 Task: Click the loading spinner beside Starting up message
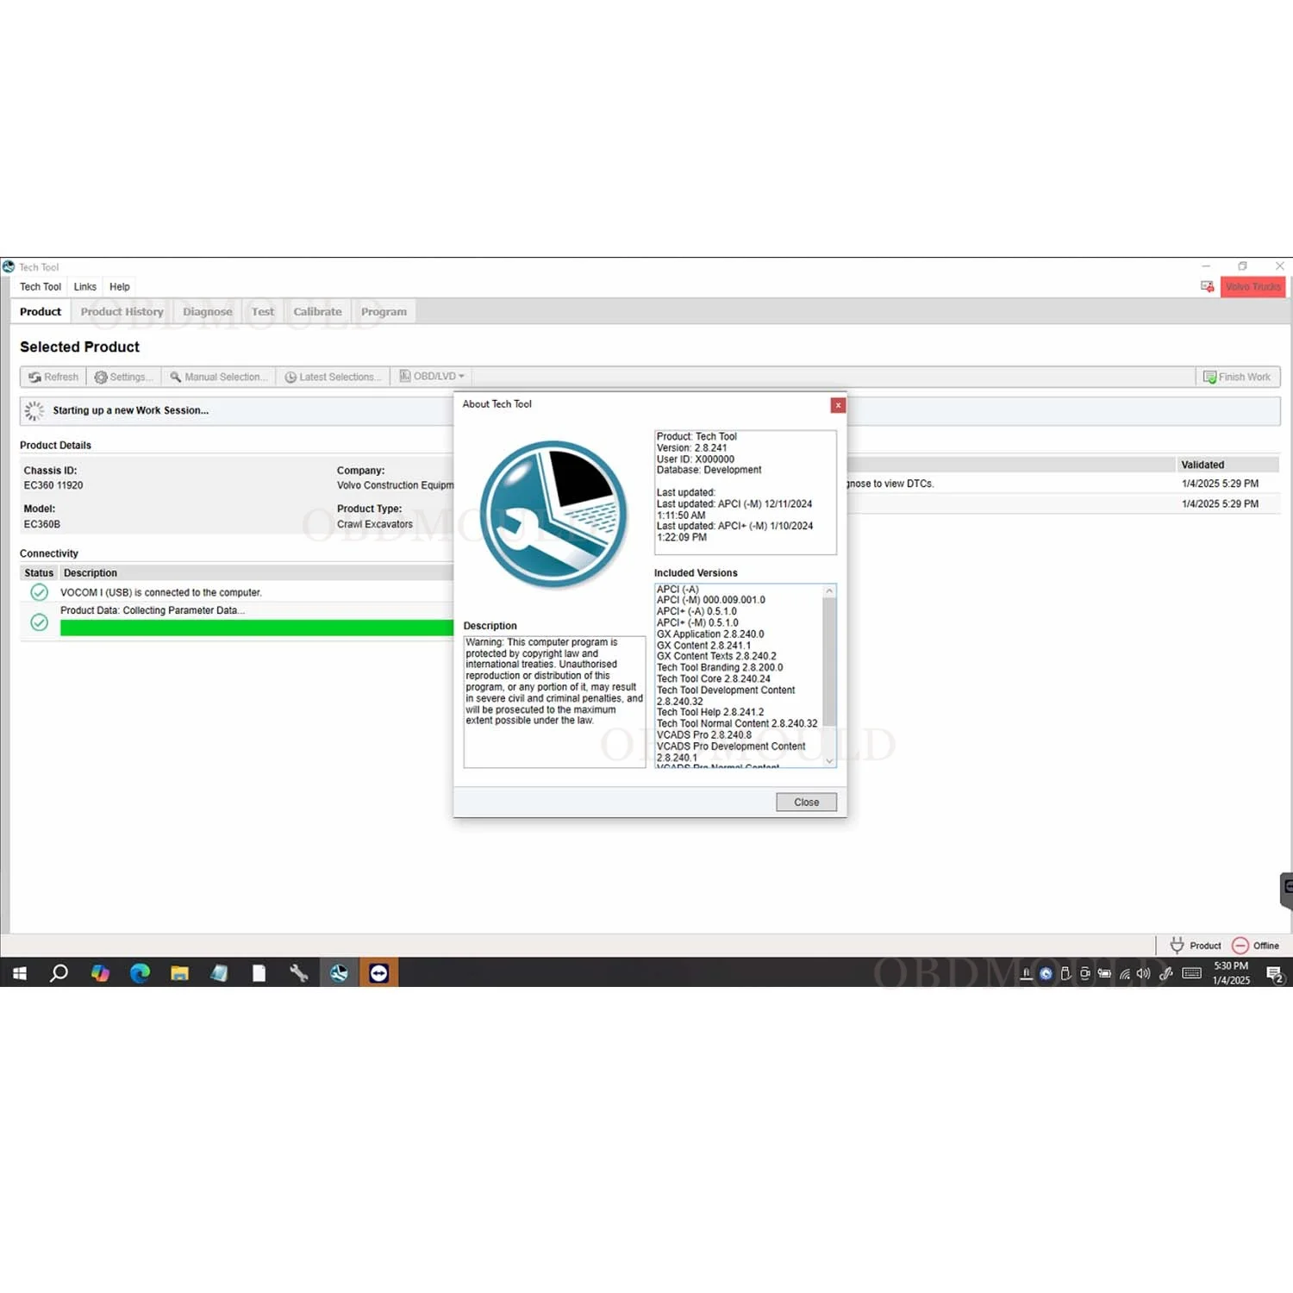[x=34, y=411]
